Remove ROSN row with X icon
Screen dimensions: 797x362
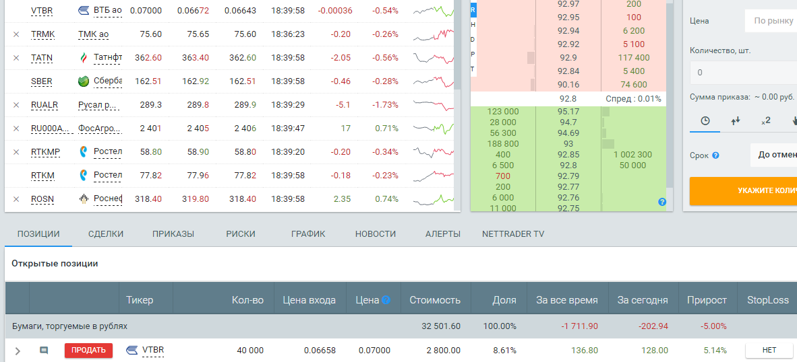point(16,199)
